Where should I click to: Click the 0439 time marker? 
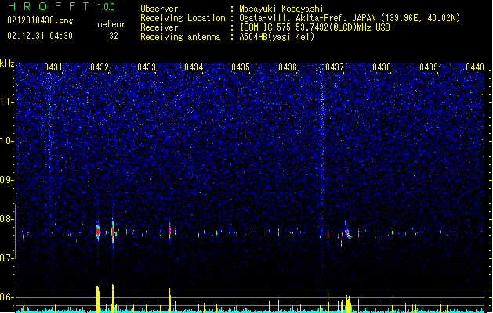pyautogui.click(x=429, y=67)
